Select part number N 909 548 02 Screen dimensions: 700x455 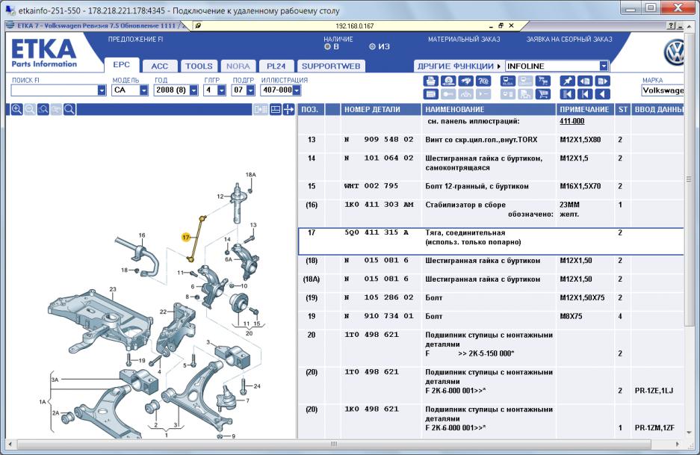pyautogui.click(x=379, y=139)
